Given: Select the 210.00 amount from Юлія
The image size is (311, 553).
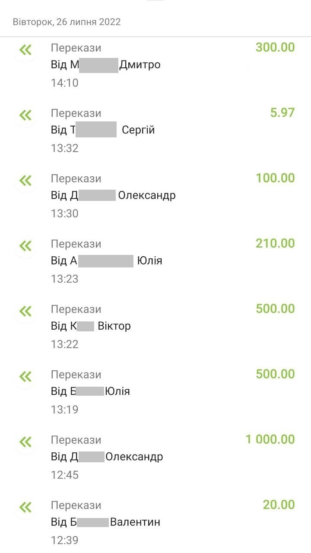Looking at the screenshot, I should coord(275,243).
